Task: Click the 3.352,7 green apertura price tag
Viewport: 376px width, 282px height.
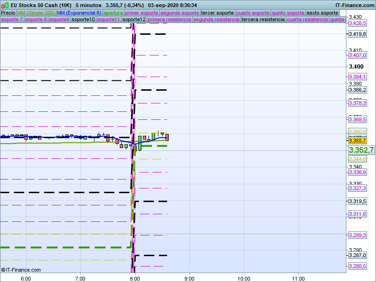Action: point(361,150)
